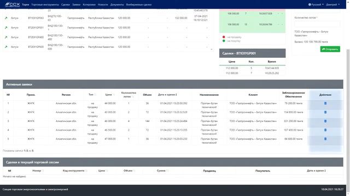The image size is (350, 196).
Task: Sort session deals by Сумма column
Action: click(x=162, y=170)
